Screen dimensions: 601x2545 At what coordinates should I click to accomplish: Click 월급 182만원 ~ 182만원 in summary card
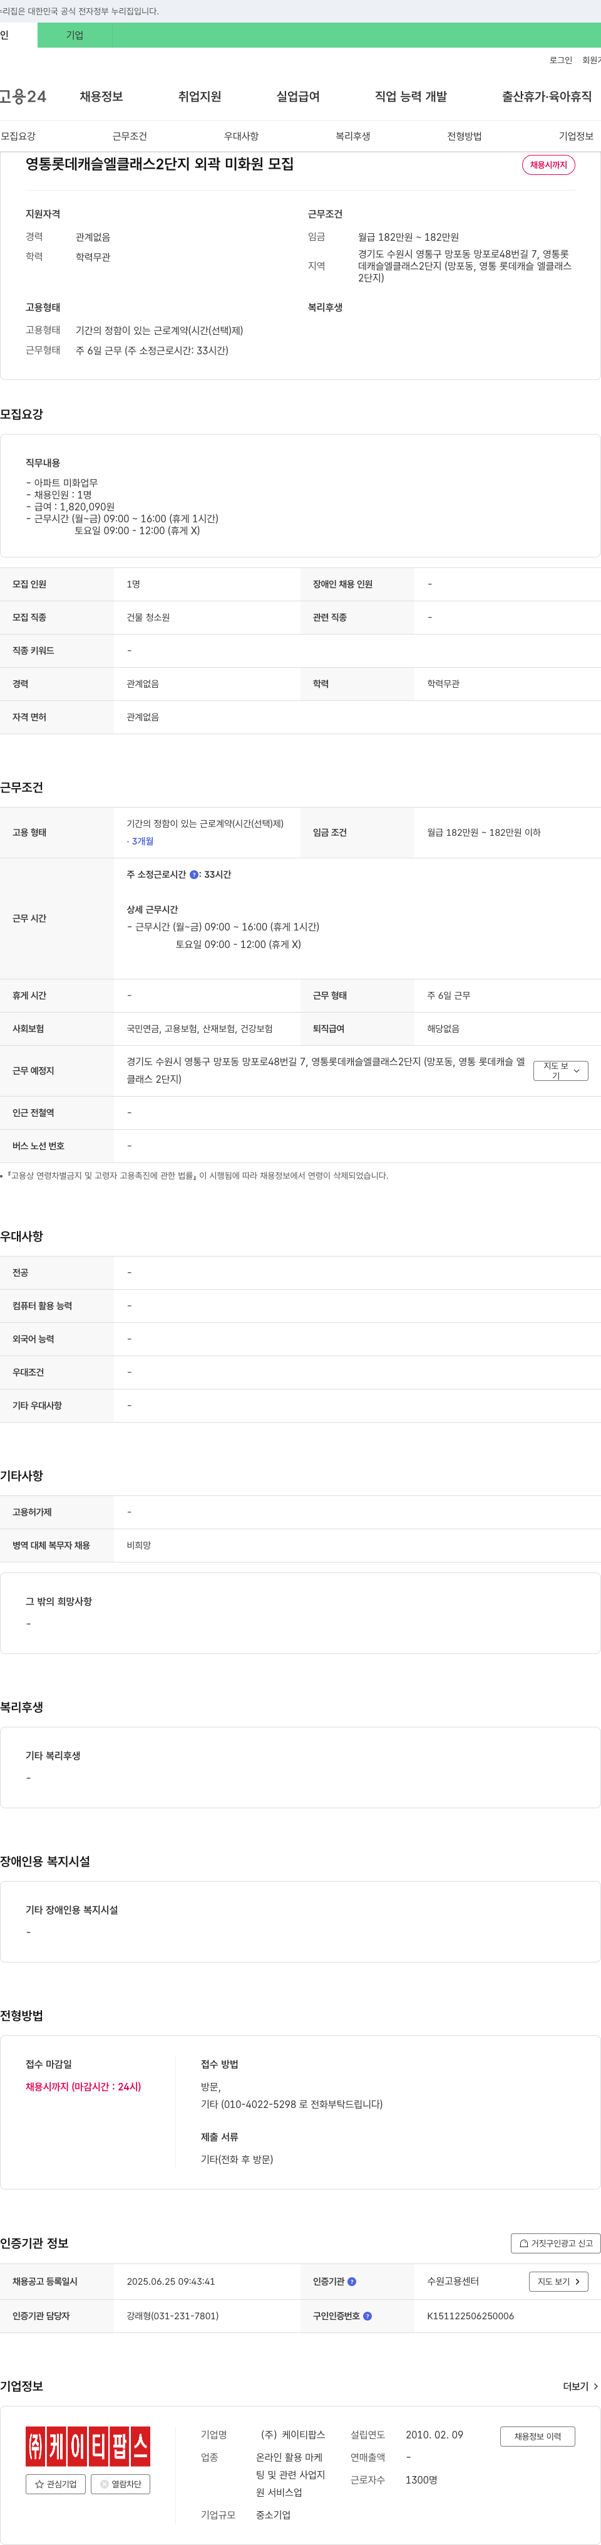coord(409,237)
